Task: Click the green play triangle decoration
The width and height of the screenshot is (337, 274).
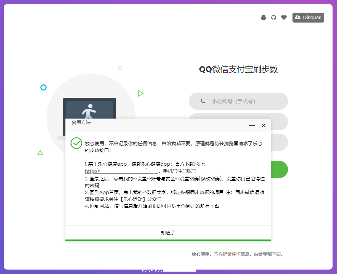Action: (141, 93)
